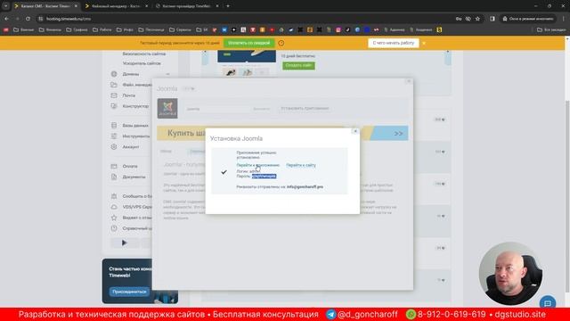
Task: Click the Документы file icon
Action: pyautogui.click(x=114, y=177)
